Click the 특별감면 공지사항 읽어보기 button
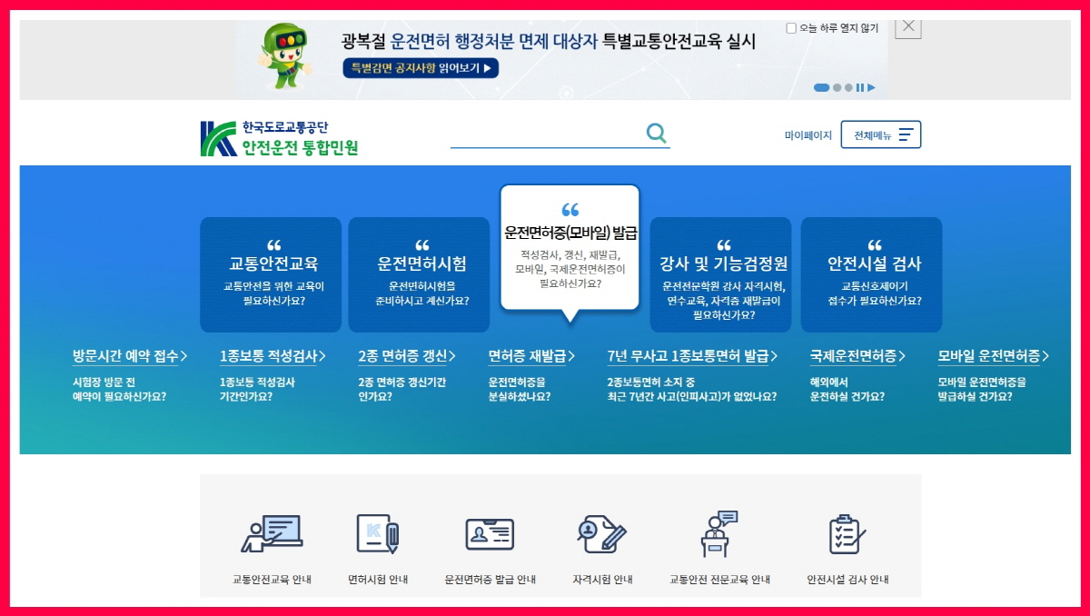This screenshot has width=1090, height=616. click(x=421, y=68)
